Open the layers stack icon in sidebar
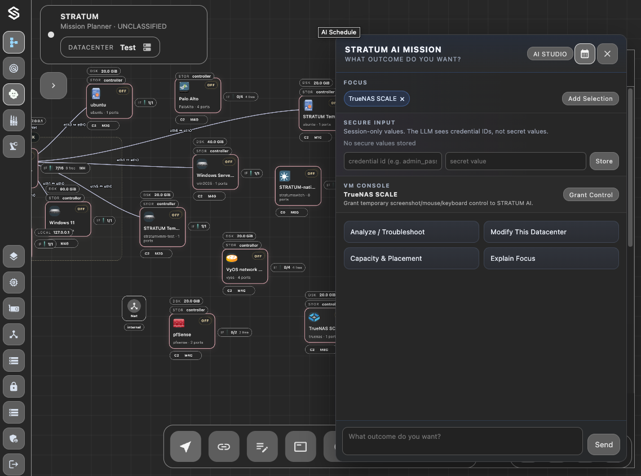This screenshot has width=641, height=476. point(14,256)
